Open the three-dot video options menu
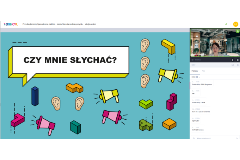The height and width of the screenshot is (160, 240). click(233, 59)
